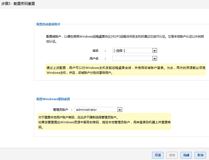This screenshot has height=160, width=209.
Task: Click the 配置自动登录助手 section heading
Action: coord(49,24)
